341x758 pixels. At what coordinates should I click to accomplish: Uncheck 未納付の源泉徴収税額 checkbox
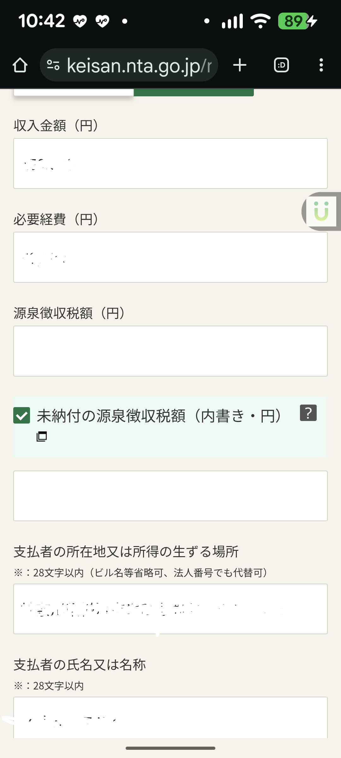(22, 415)
